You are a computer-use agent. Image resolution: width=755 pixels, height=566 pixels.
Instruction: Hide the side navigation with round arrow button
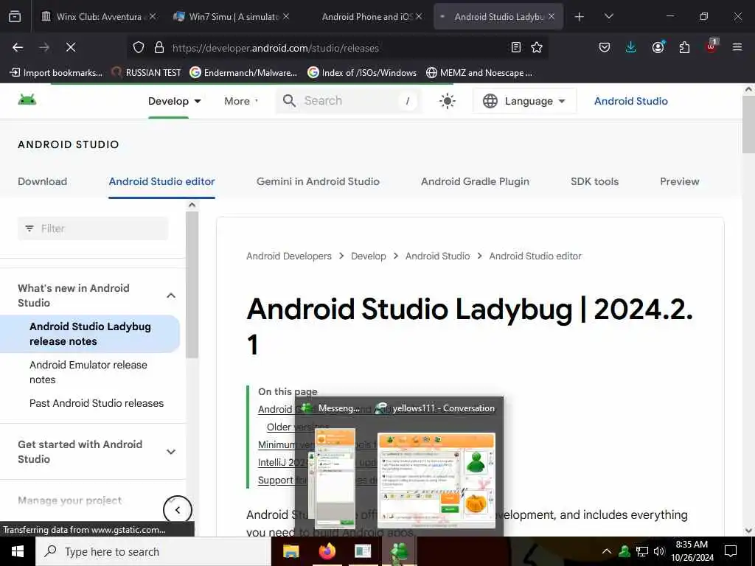point(177,510)
